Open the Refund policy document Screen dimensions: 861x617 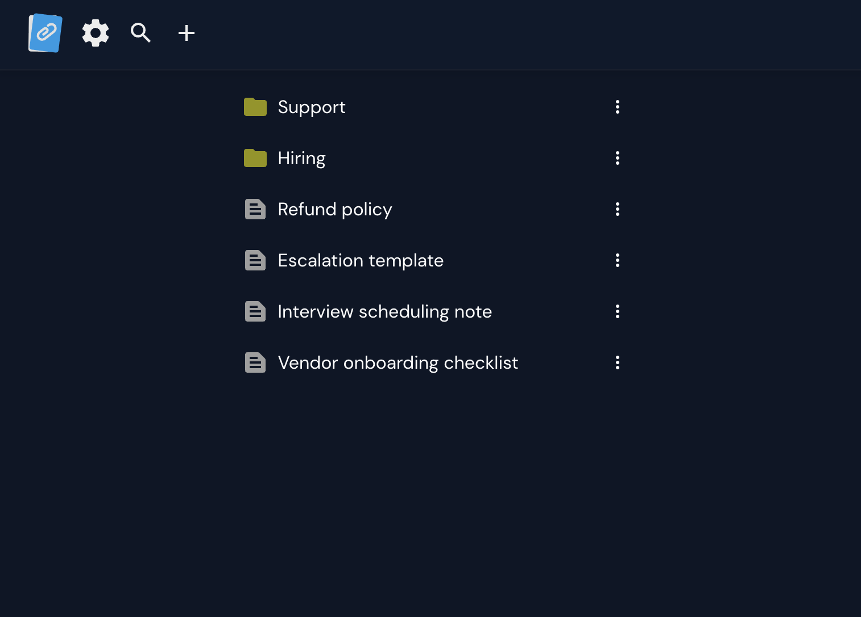point(334,209)
